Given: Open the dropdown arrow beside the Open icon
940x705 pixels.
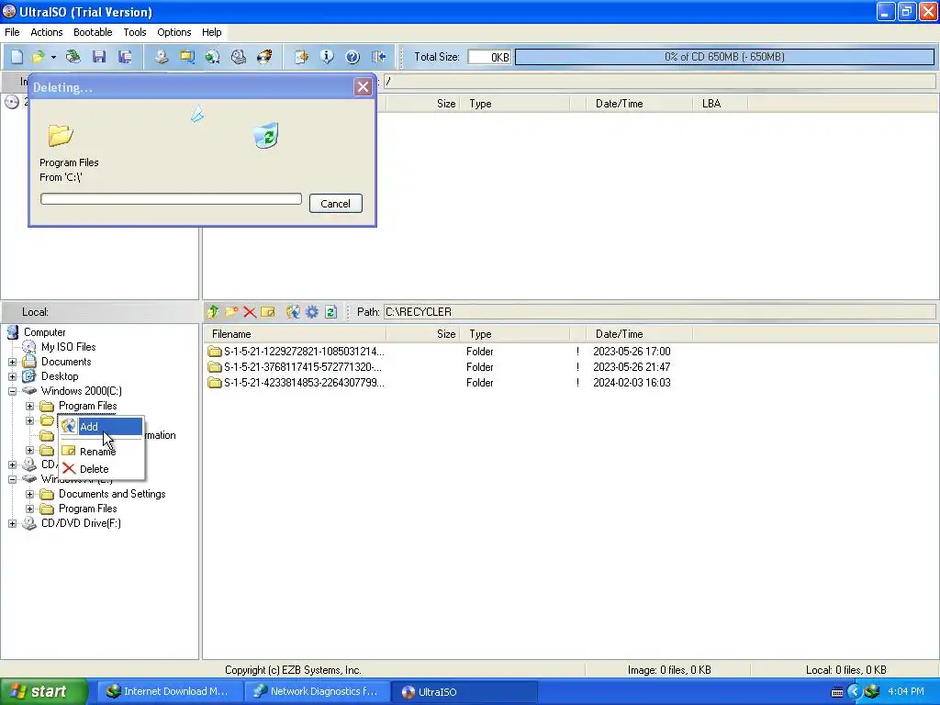Looking at the screenshot, I should tap(53, 57).
